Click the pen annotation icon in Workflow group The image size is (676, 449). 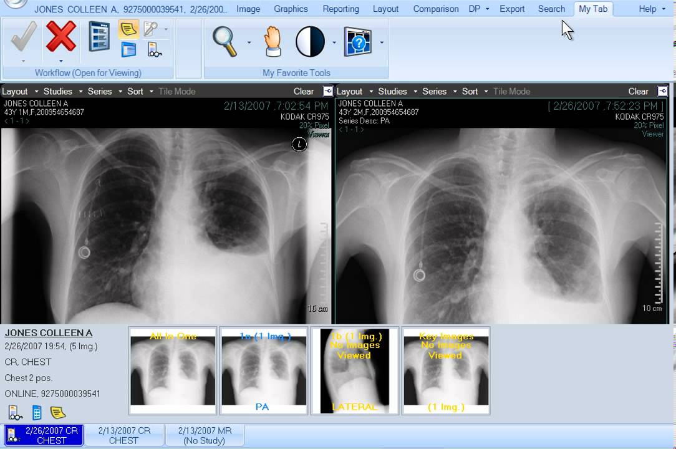pyautogui.click(x=151, y=29)
